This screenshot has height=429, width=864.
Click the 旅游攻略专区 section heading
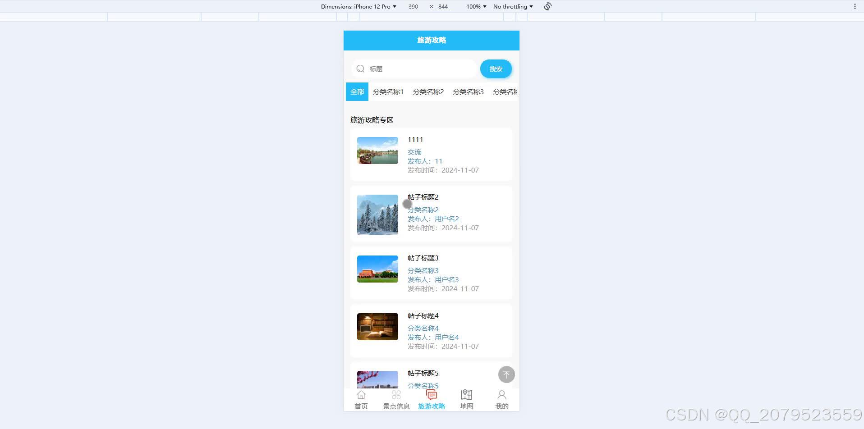372,120
